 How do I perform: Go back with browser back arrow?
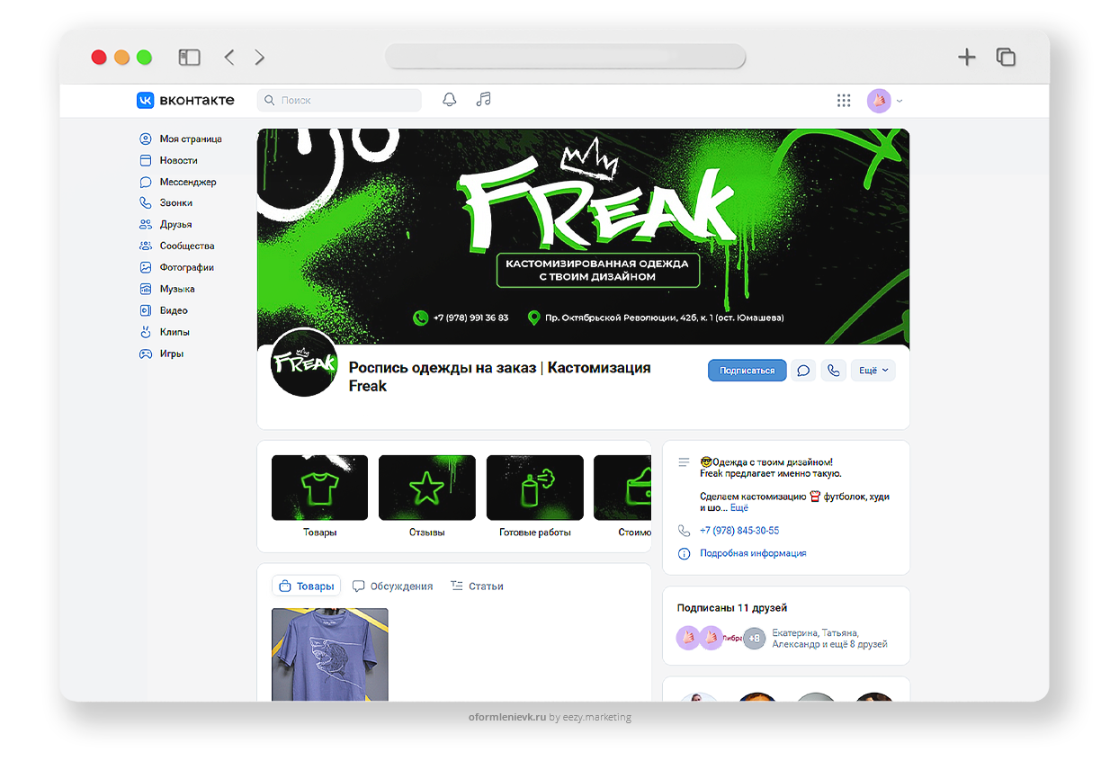(x=229, y=58)
